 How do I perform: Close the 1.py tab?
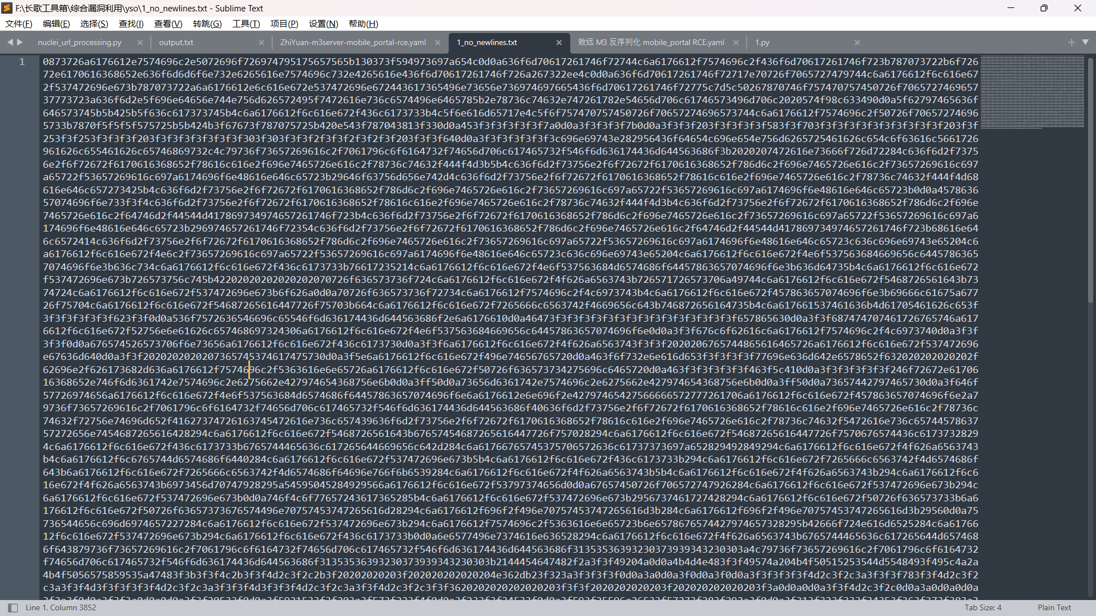pyautogui.click(x=857, y=43)
